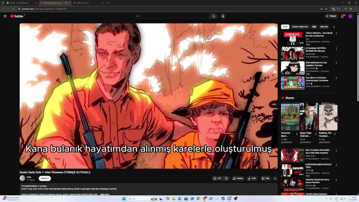Open the media control icon in toolbar
This screenshot has height=202, width=359.
[346, 9]
